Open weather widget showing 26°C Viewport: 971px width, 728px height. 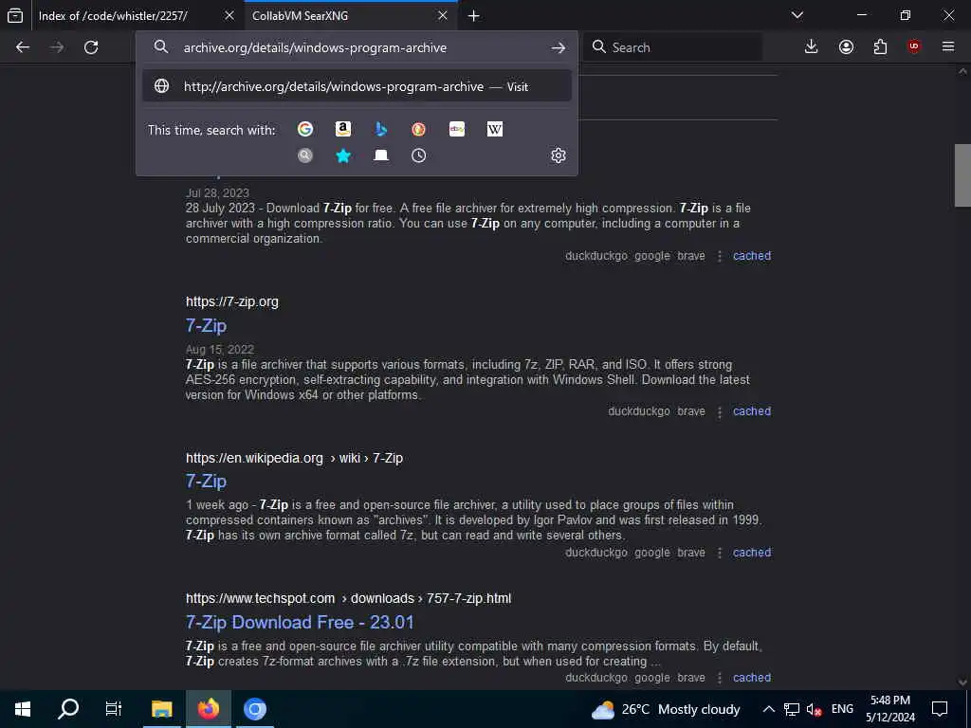click(x=666, y=709)
